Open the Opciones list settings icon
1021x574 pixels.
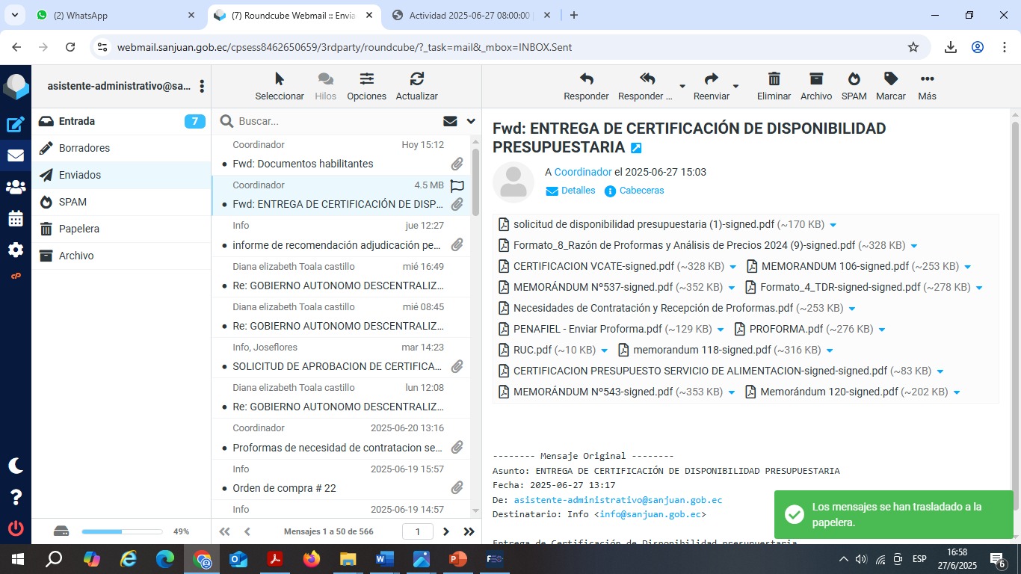pyautogui.click(x=366, y=79)
